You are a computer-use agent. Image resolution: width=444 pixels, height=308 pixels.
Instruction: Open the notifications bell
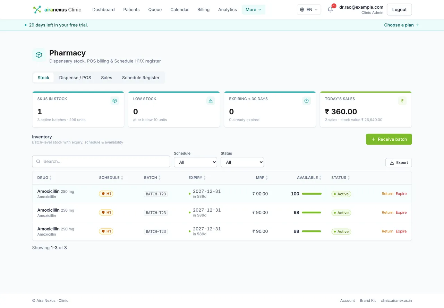(x=330, y=10)
